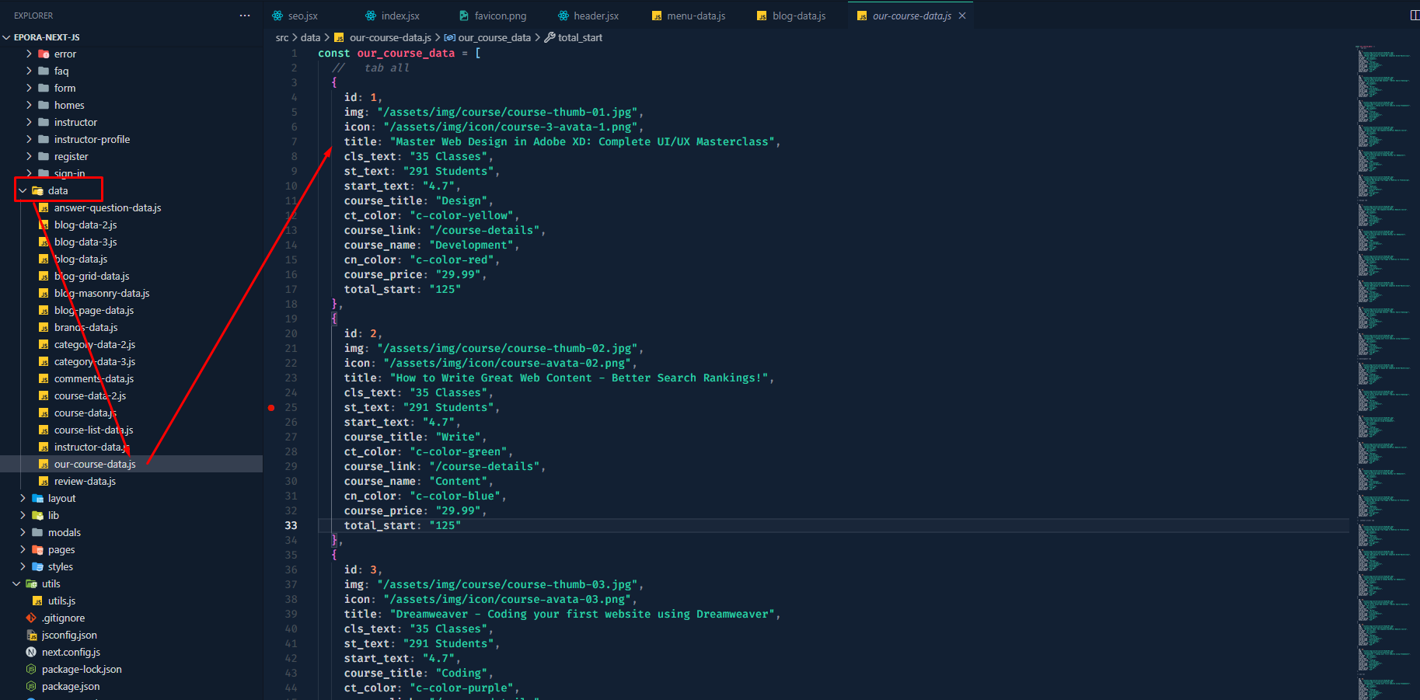Open review-data.js in the file tree
The height and width of the screenshot is (700, 1420).
pos(85,482)
